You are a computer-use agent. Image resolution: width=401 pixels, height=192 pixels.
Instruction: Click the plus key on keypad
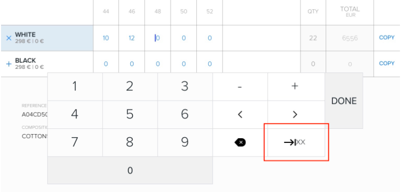click(x=295, y=87)
